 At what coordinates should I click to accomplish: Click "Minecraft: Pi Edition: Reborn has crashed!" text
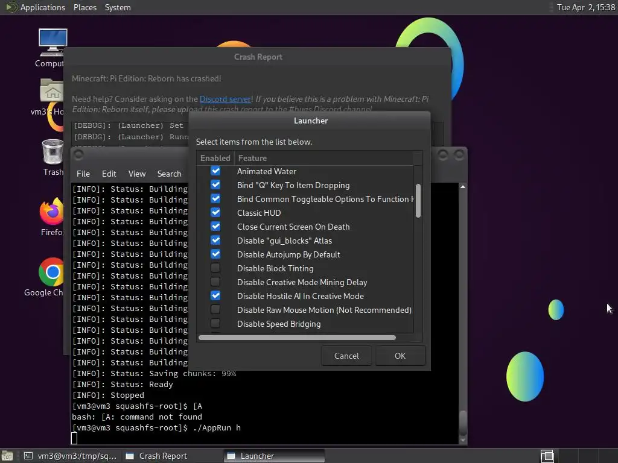click(x=146, y=78)
